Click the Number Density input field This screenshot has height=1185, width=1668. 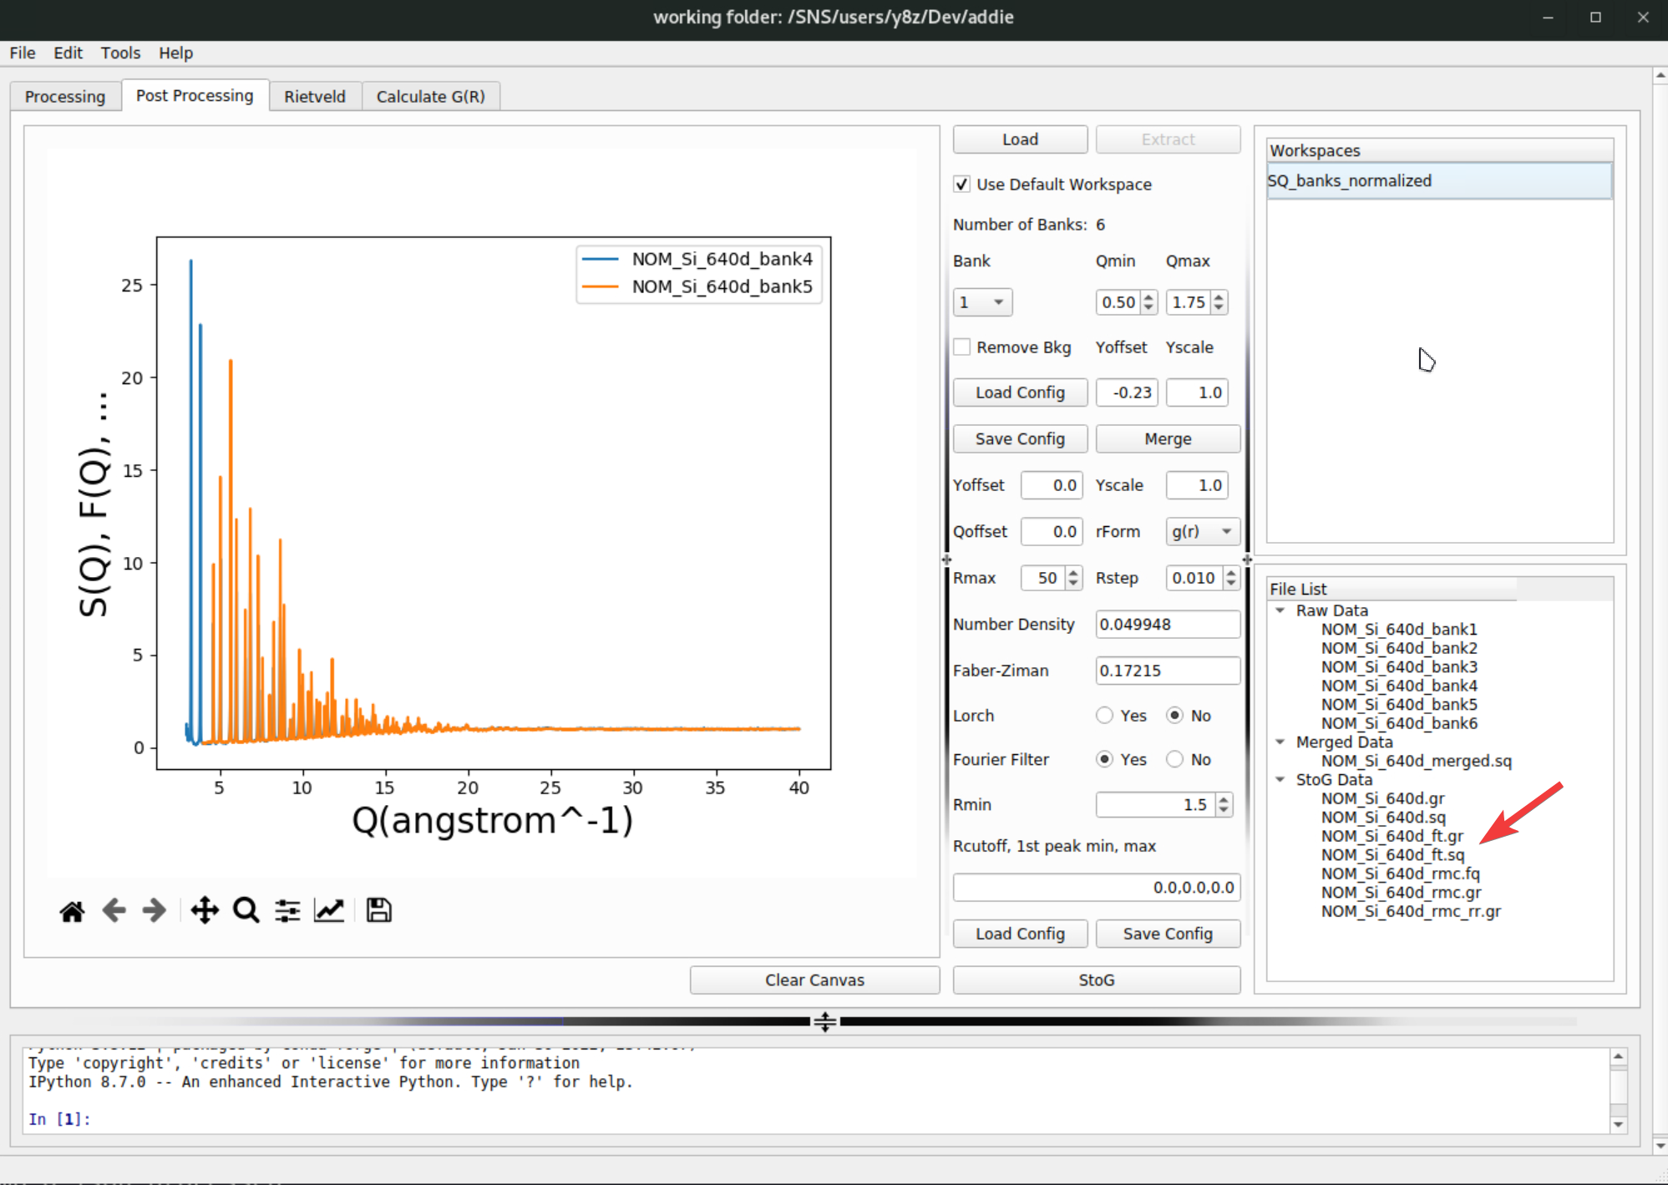(x=1167, y=625)
